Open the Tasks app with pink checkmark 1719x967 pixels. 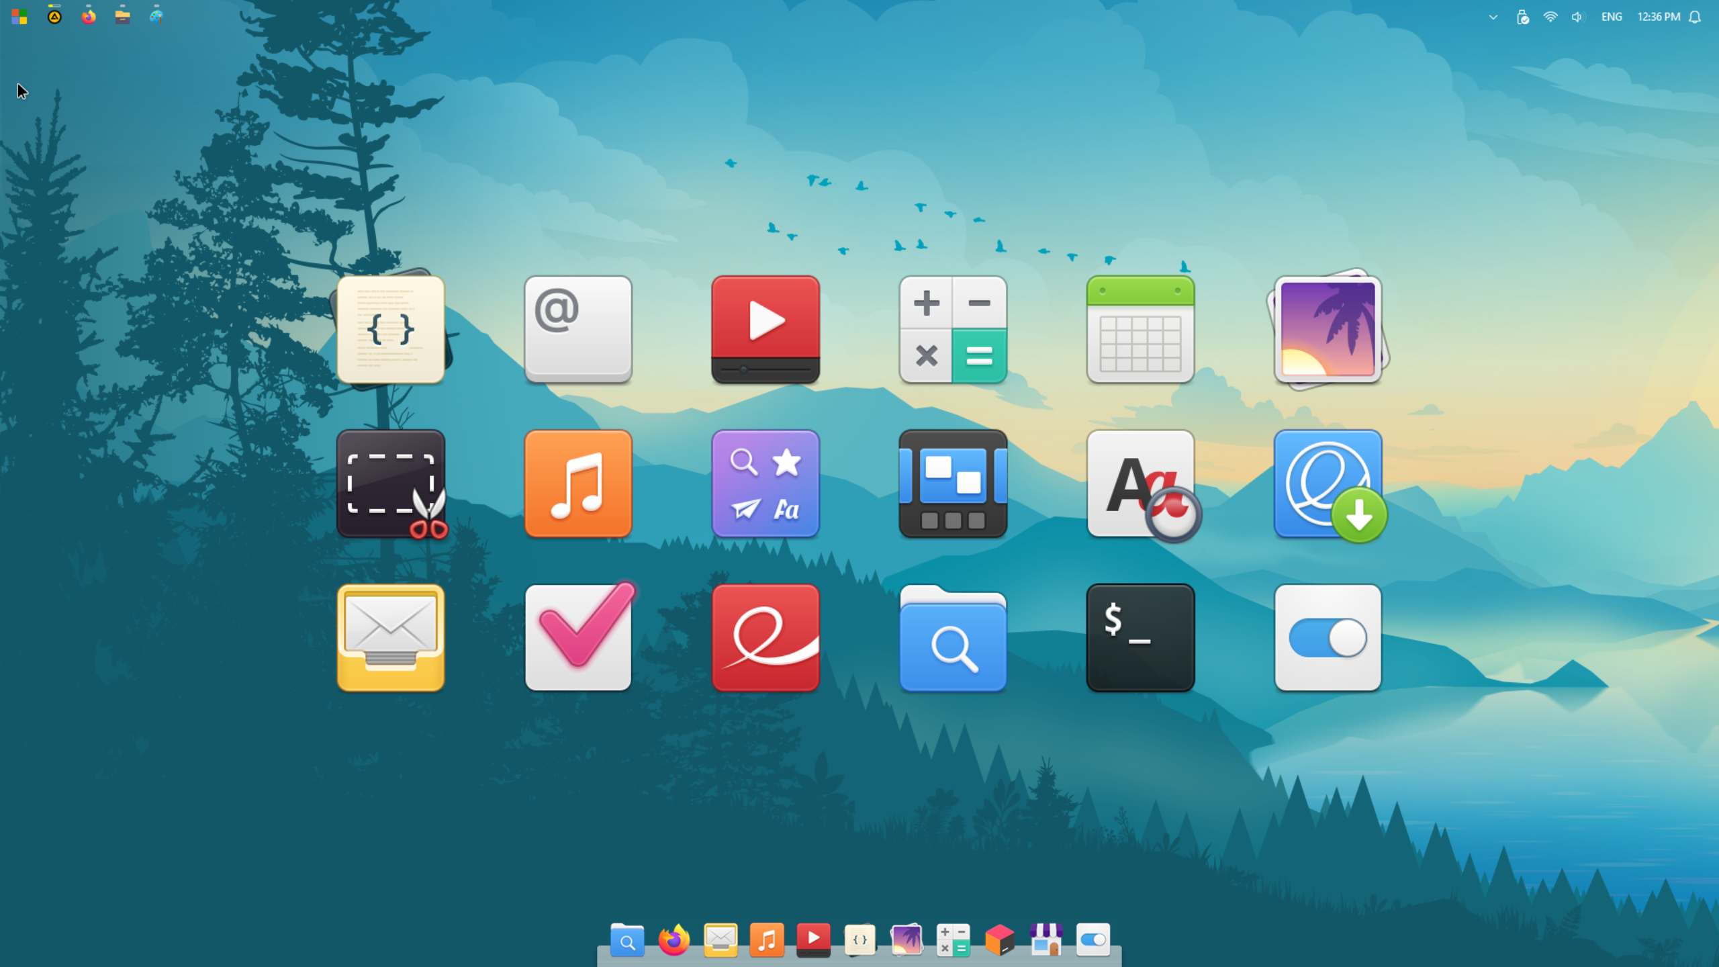click(578, 638)
